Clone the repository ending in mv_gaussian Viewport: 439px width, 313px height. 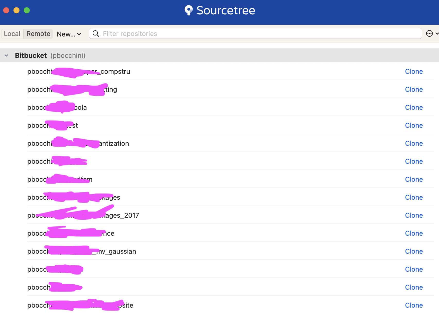click(414, 251)
